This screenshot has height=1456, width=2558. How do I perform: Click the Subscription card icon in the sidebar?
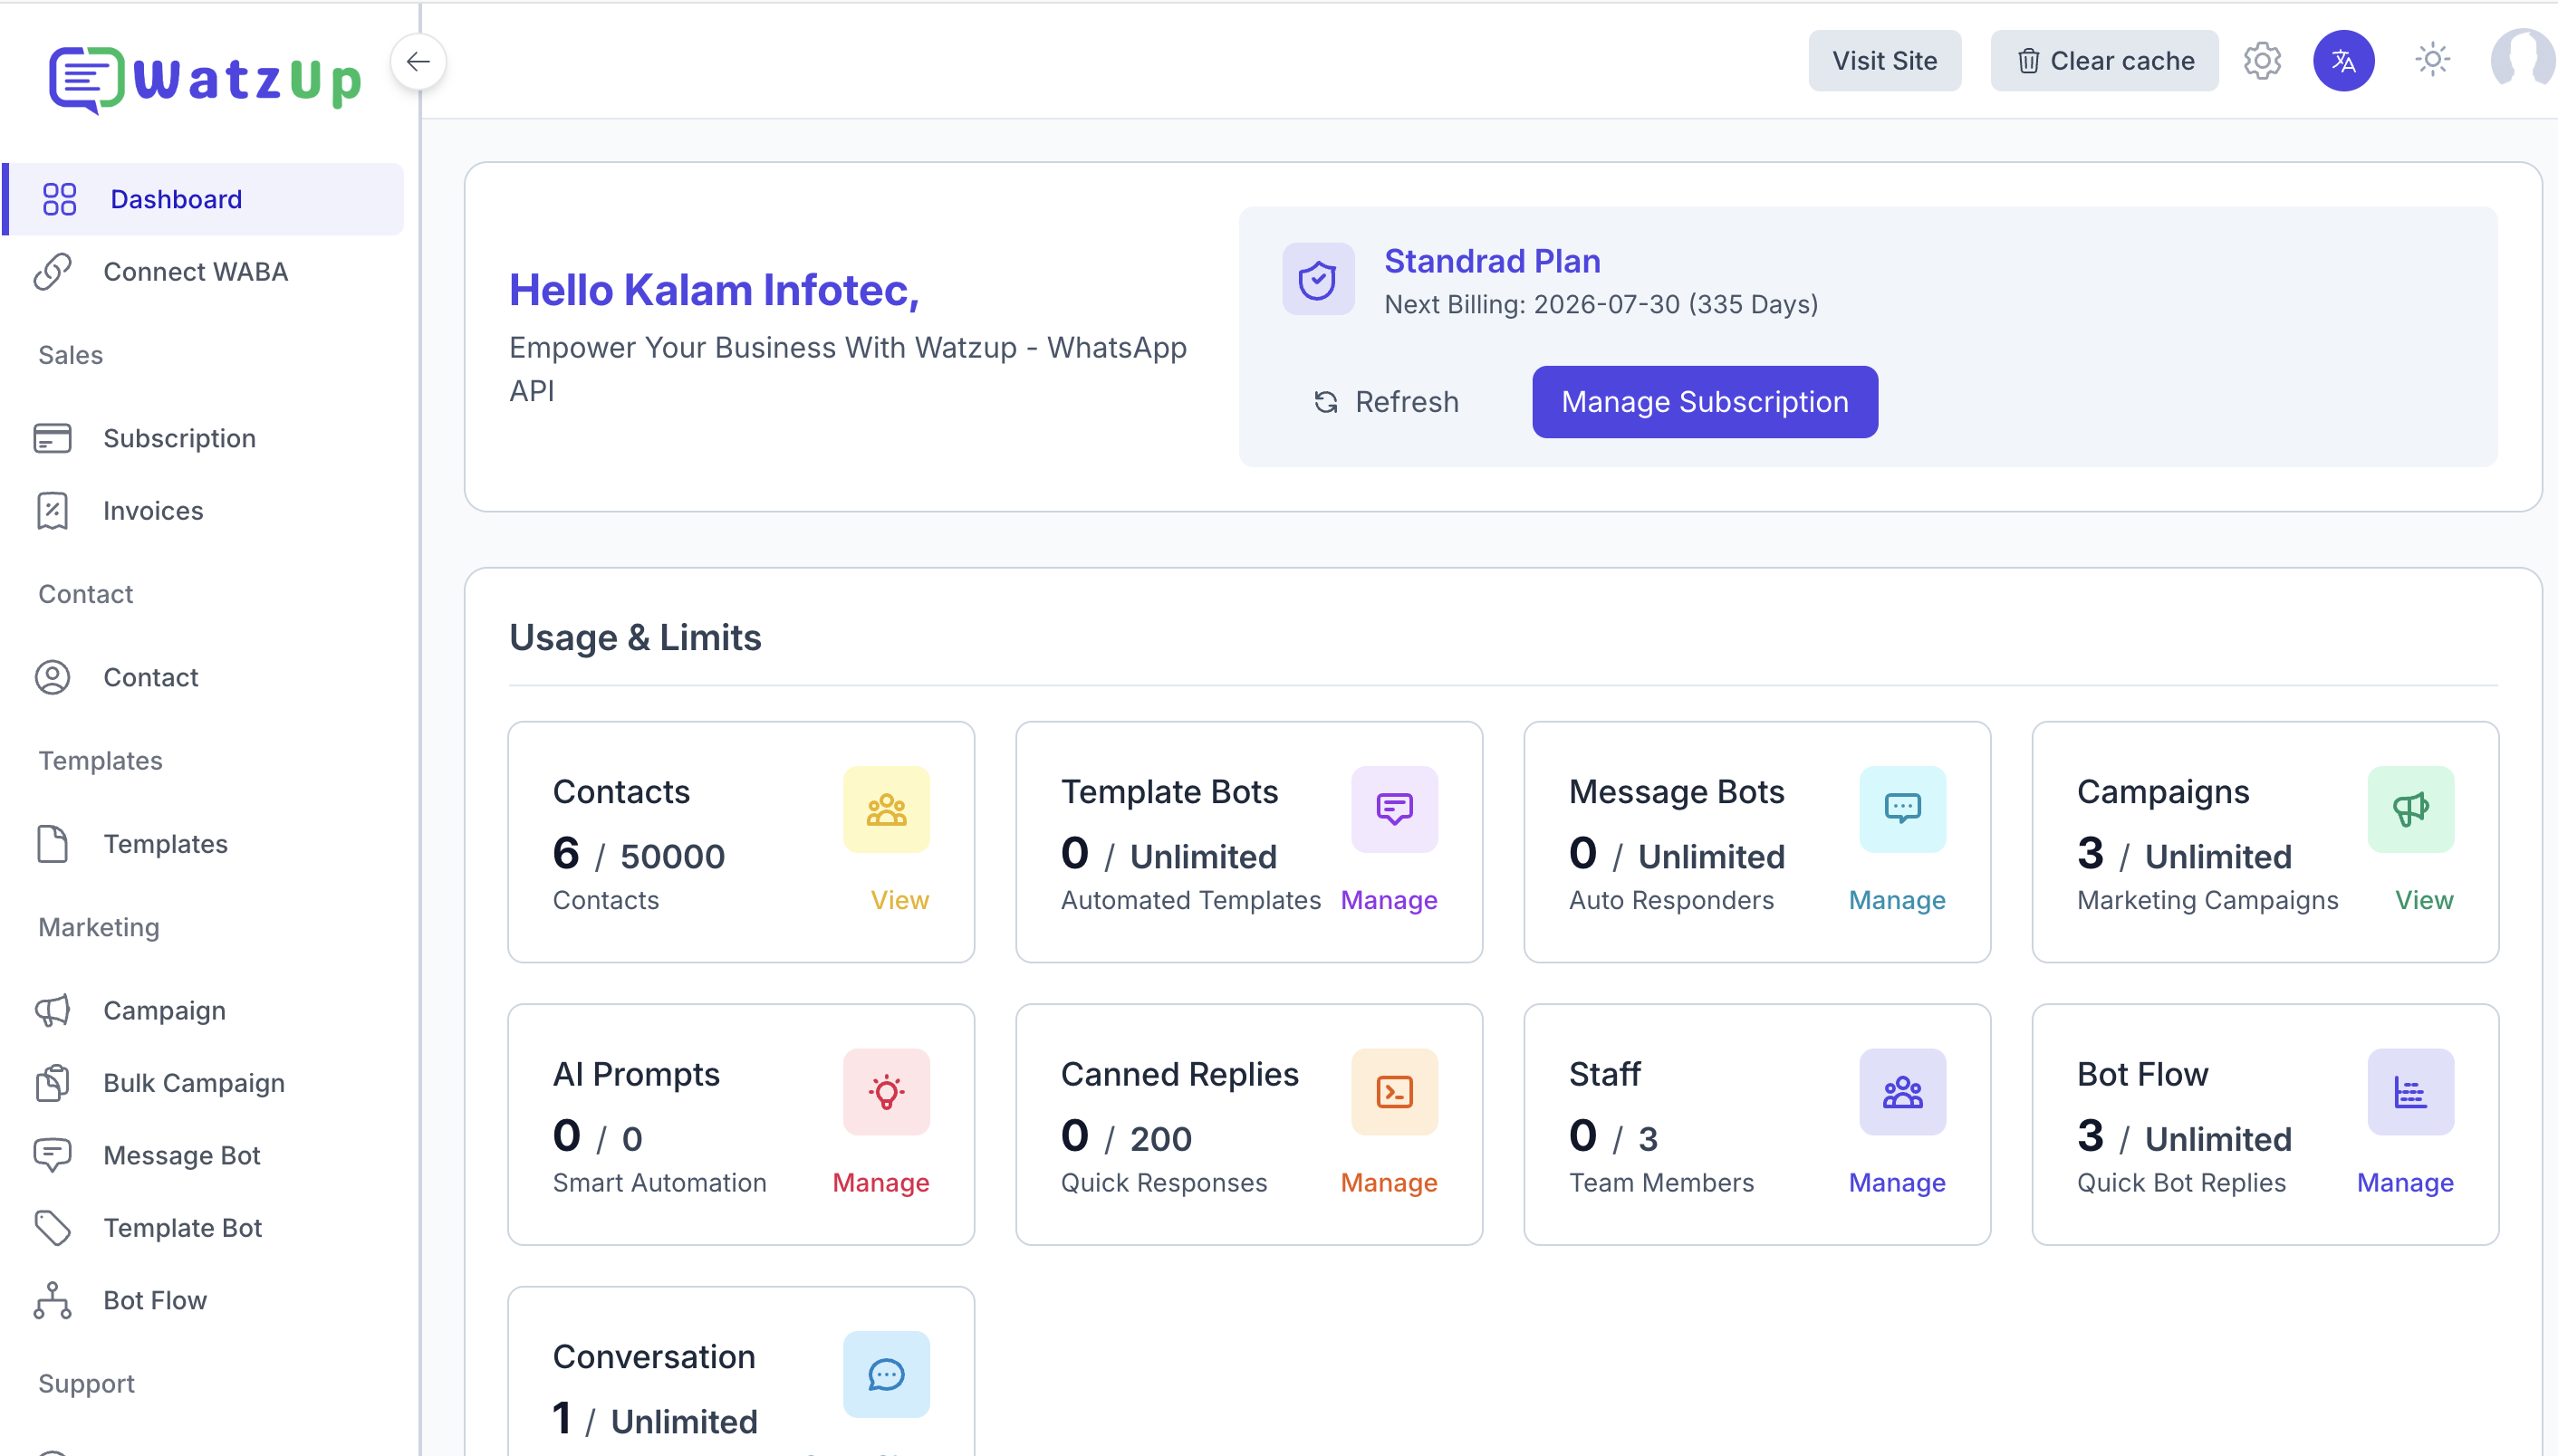tap(52, 438)
